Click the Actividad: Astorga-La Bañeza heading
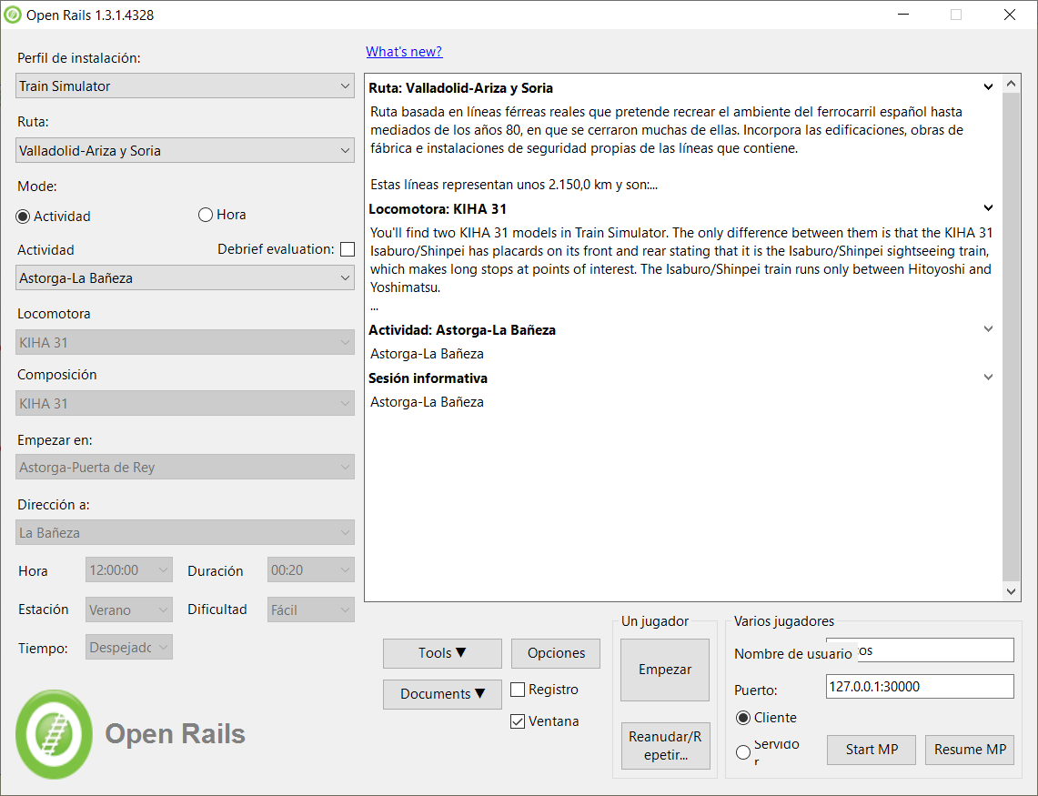 point(462,330)
